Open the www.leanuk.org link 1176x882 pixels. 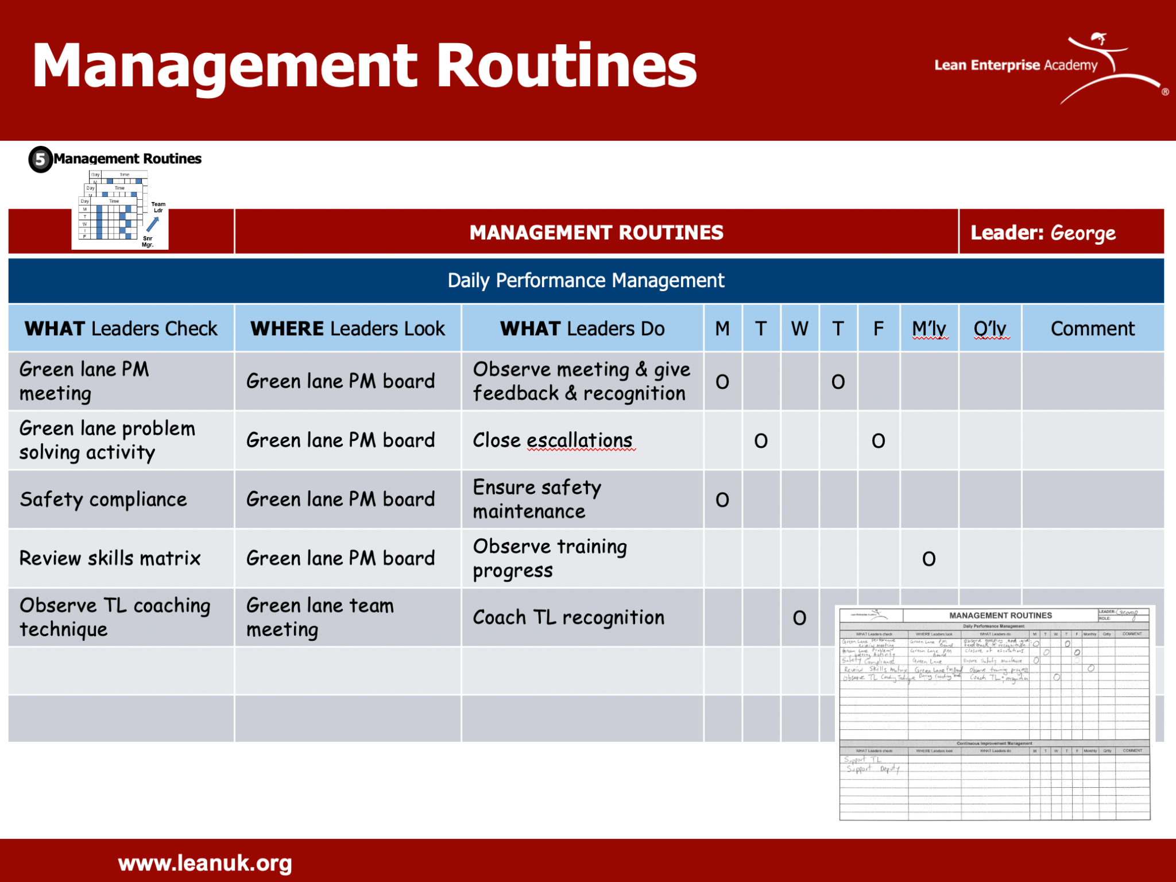[205, 863]
